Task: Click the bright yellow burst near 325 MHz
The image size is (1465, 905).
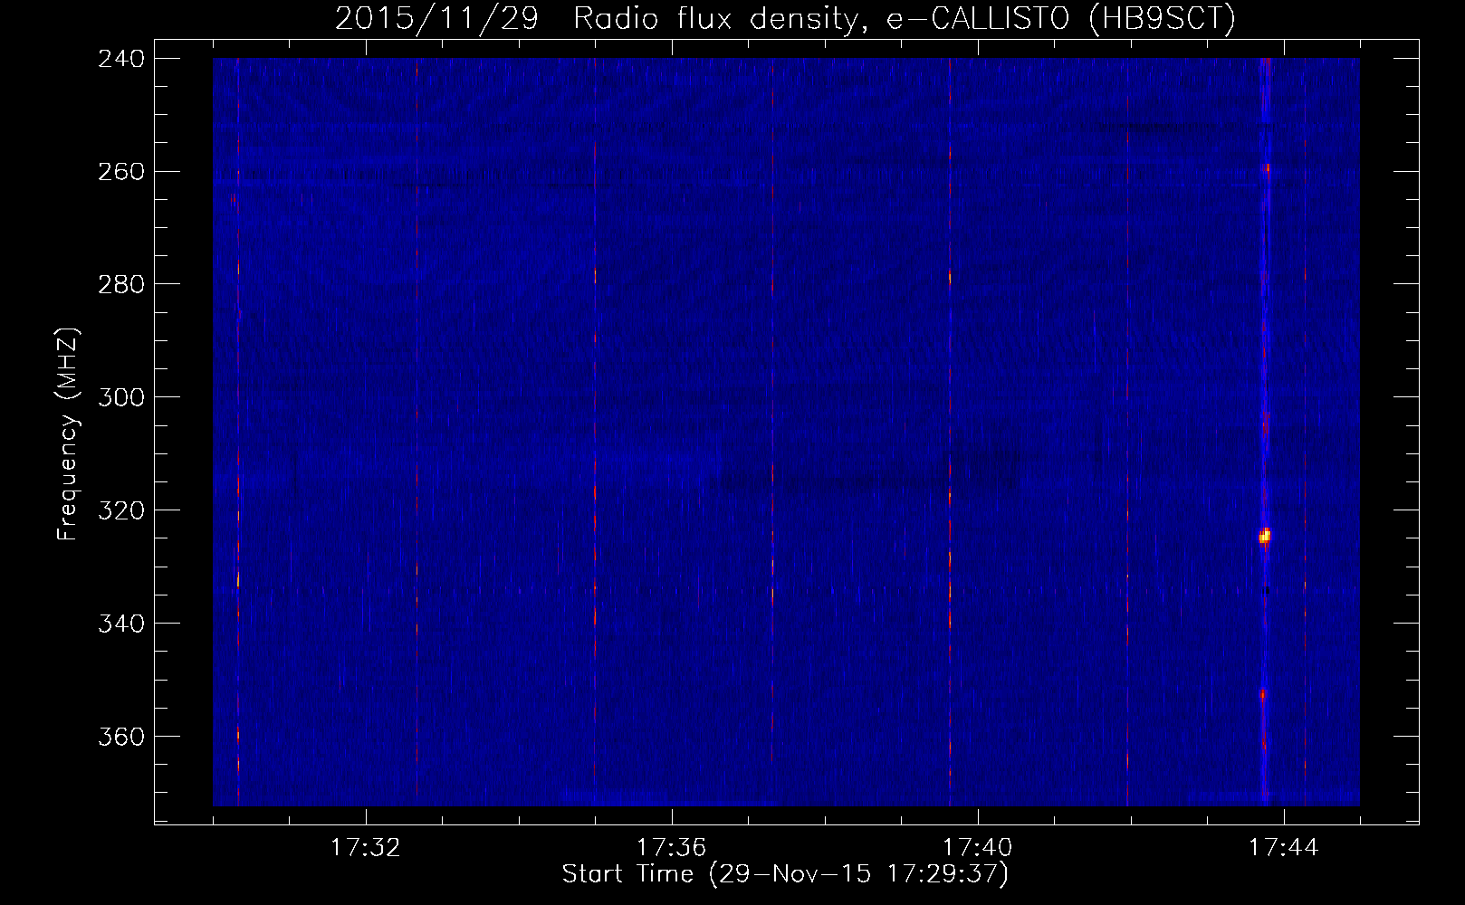Action: 1265,536
